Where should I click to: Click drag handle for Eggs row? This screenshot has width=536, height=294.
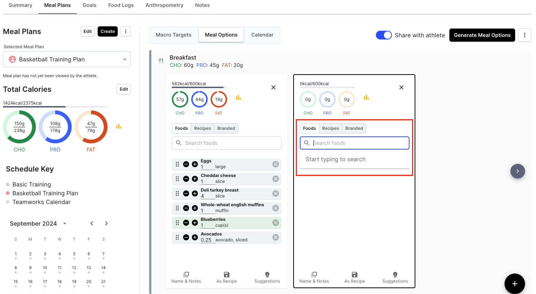pos(177,164)
